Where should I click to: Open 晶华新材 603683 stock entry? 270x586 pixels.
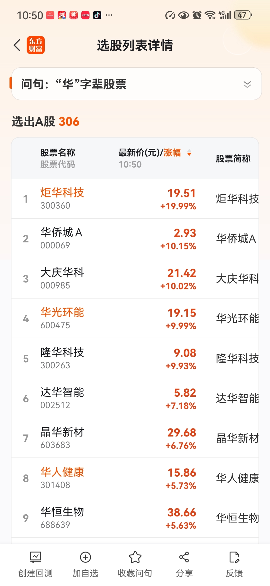pyautogui.click(x=135, y=438)
